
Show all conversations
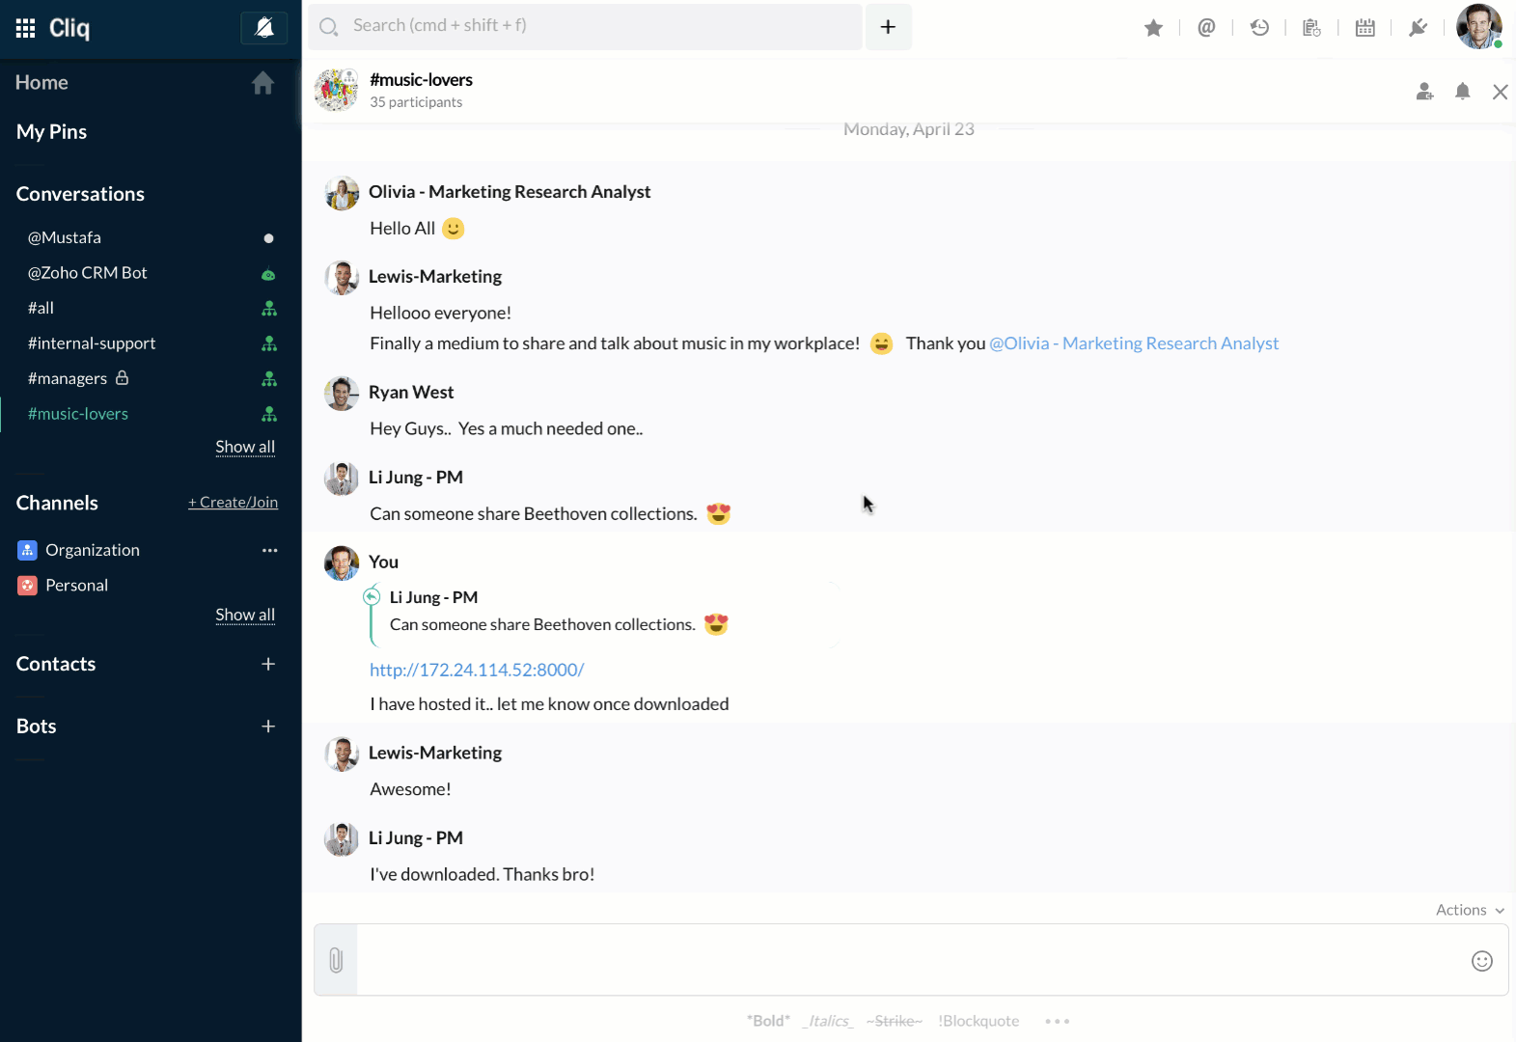(x=245, y=447)
